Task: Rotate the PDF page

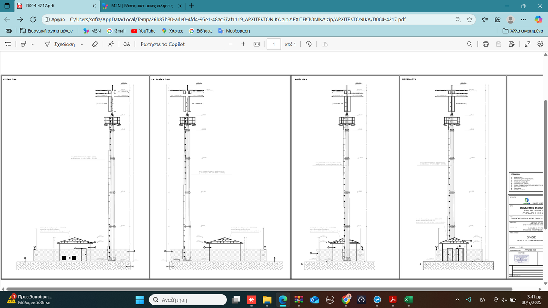Action: click(308, 44)
